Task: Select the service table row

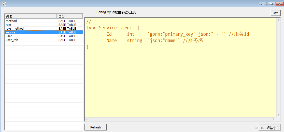Action: 44,32
